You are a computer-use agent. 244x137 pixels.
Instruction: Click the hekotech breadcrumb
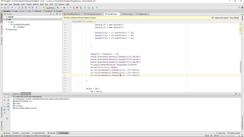tap(37, 11)
